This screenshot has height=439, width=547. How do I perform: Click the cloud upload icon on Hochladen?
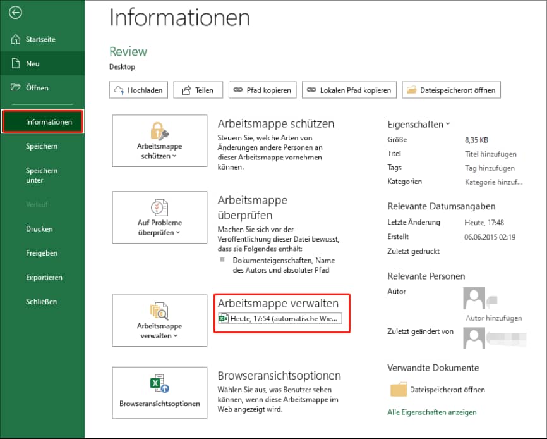pyautogui.click(x=119, y=90)
